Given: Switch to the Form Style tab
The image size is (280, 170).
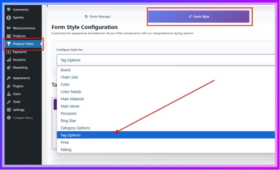Looking at the screenshot, I should click(x=199, y=16).
